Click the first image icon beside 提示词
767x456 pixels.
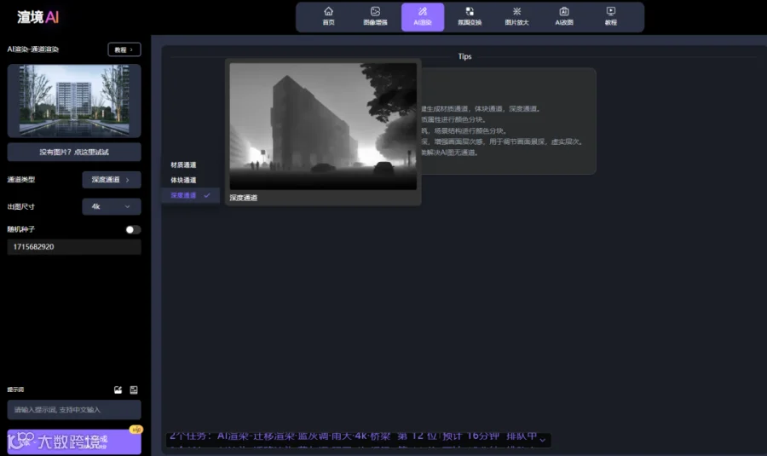118,390
